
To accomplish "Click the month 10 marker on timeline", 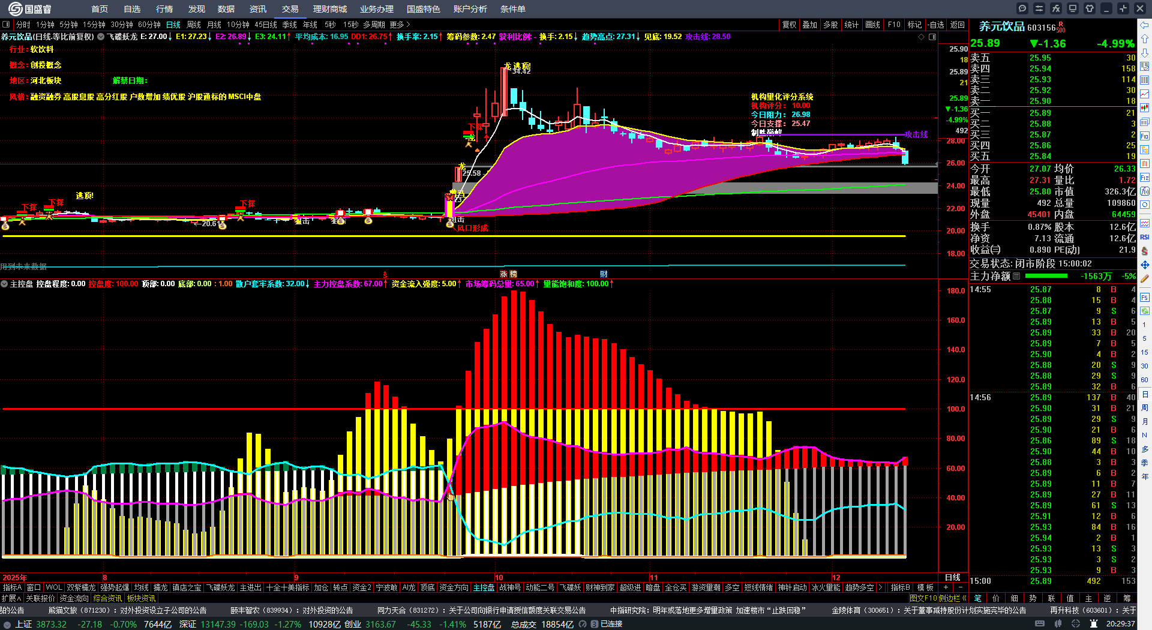I will pos(499,578).
